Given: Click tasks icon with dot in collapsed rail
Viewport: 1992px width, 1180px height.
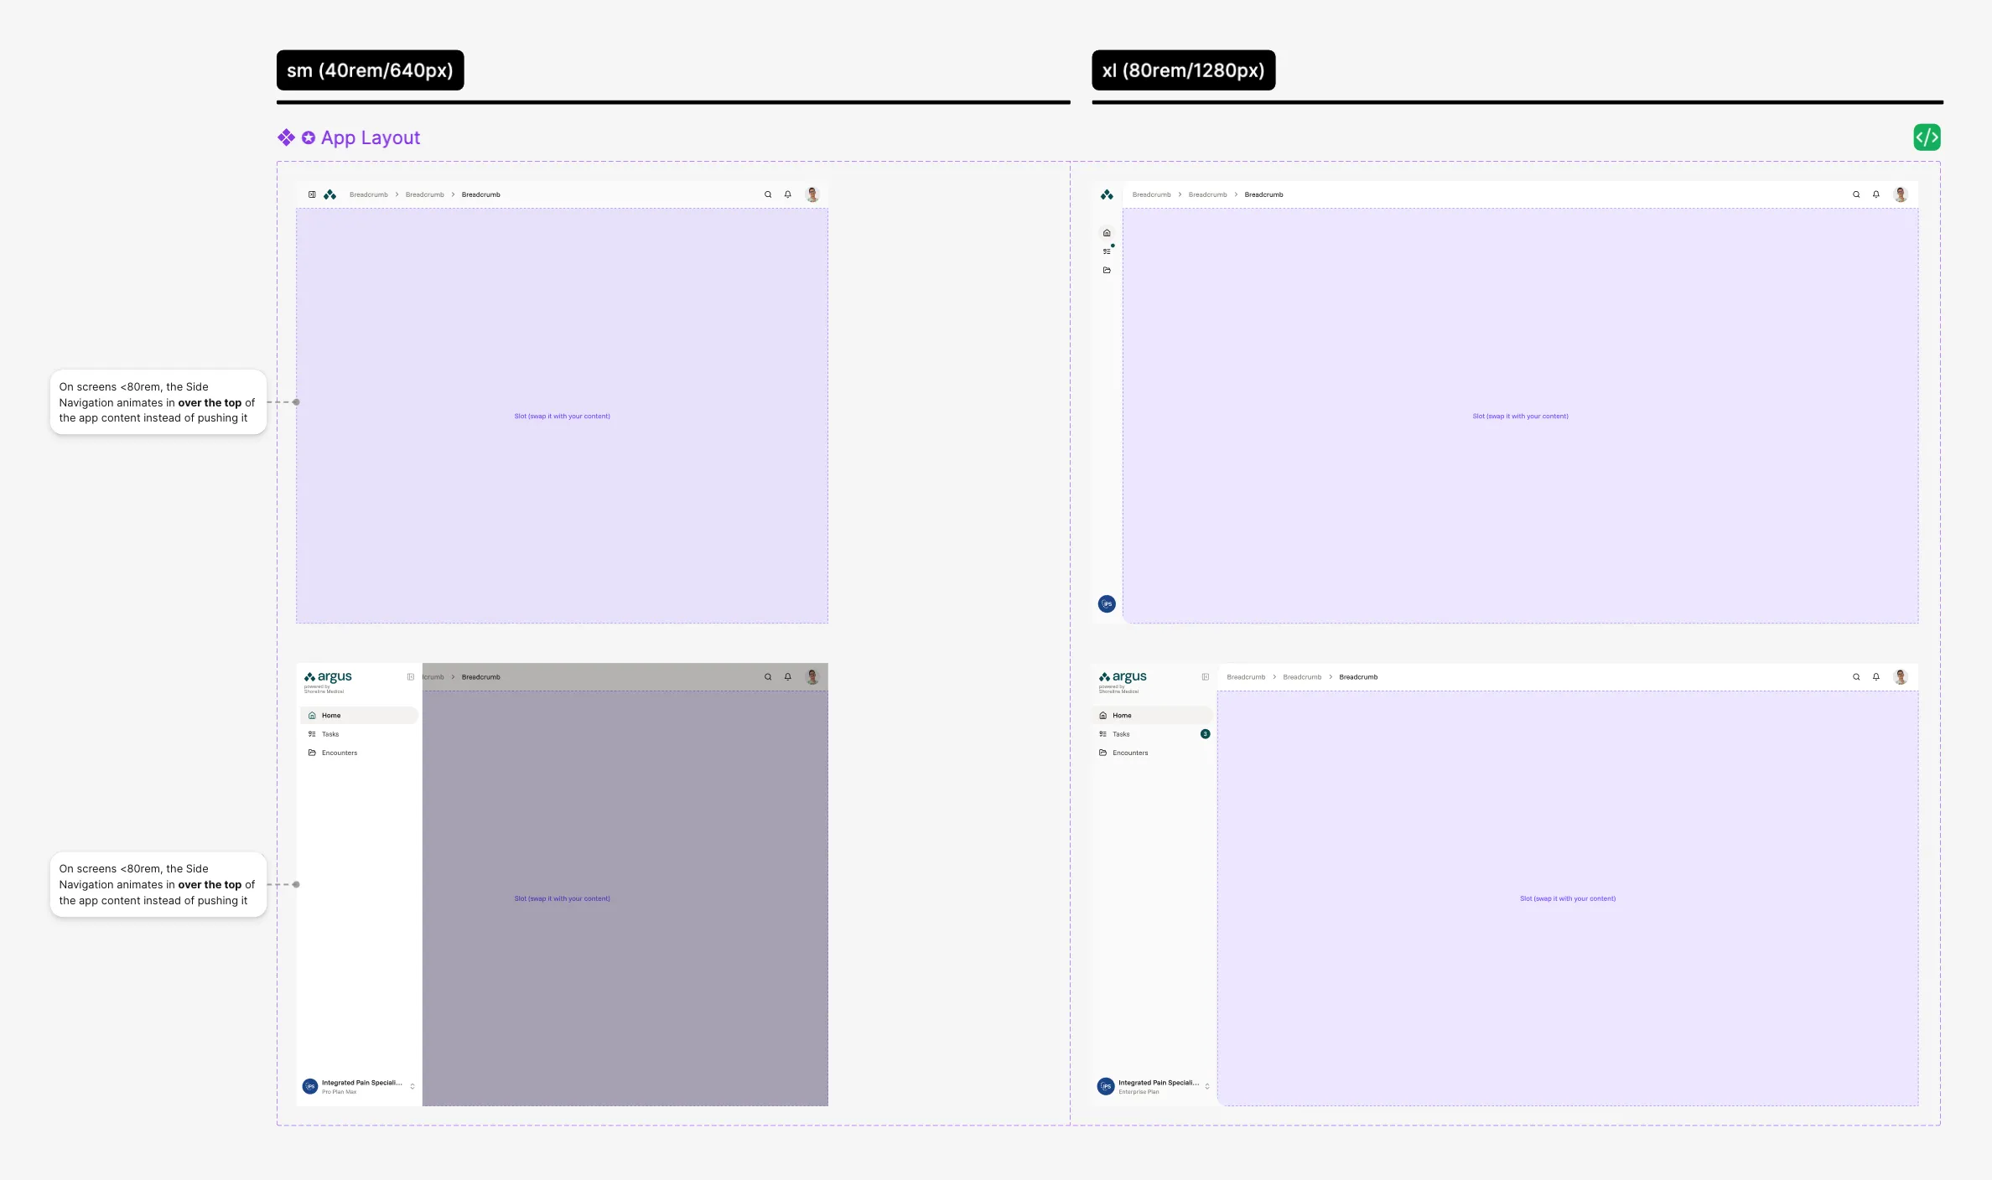Looking at the screenshot, I should click(1107, 251).
